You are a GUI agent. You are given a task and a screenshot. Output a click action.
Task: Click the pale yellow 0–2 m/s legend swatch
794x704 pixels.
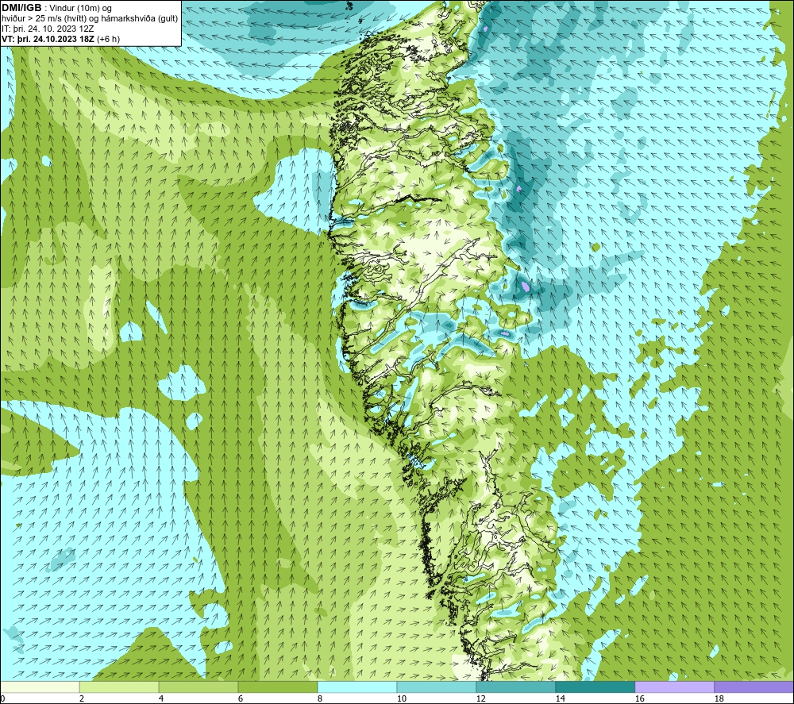40,687
